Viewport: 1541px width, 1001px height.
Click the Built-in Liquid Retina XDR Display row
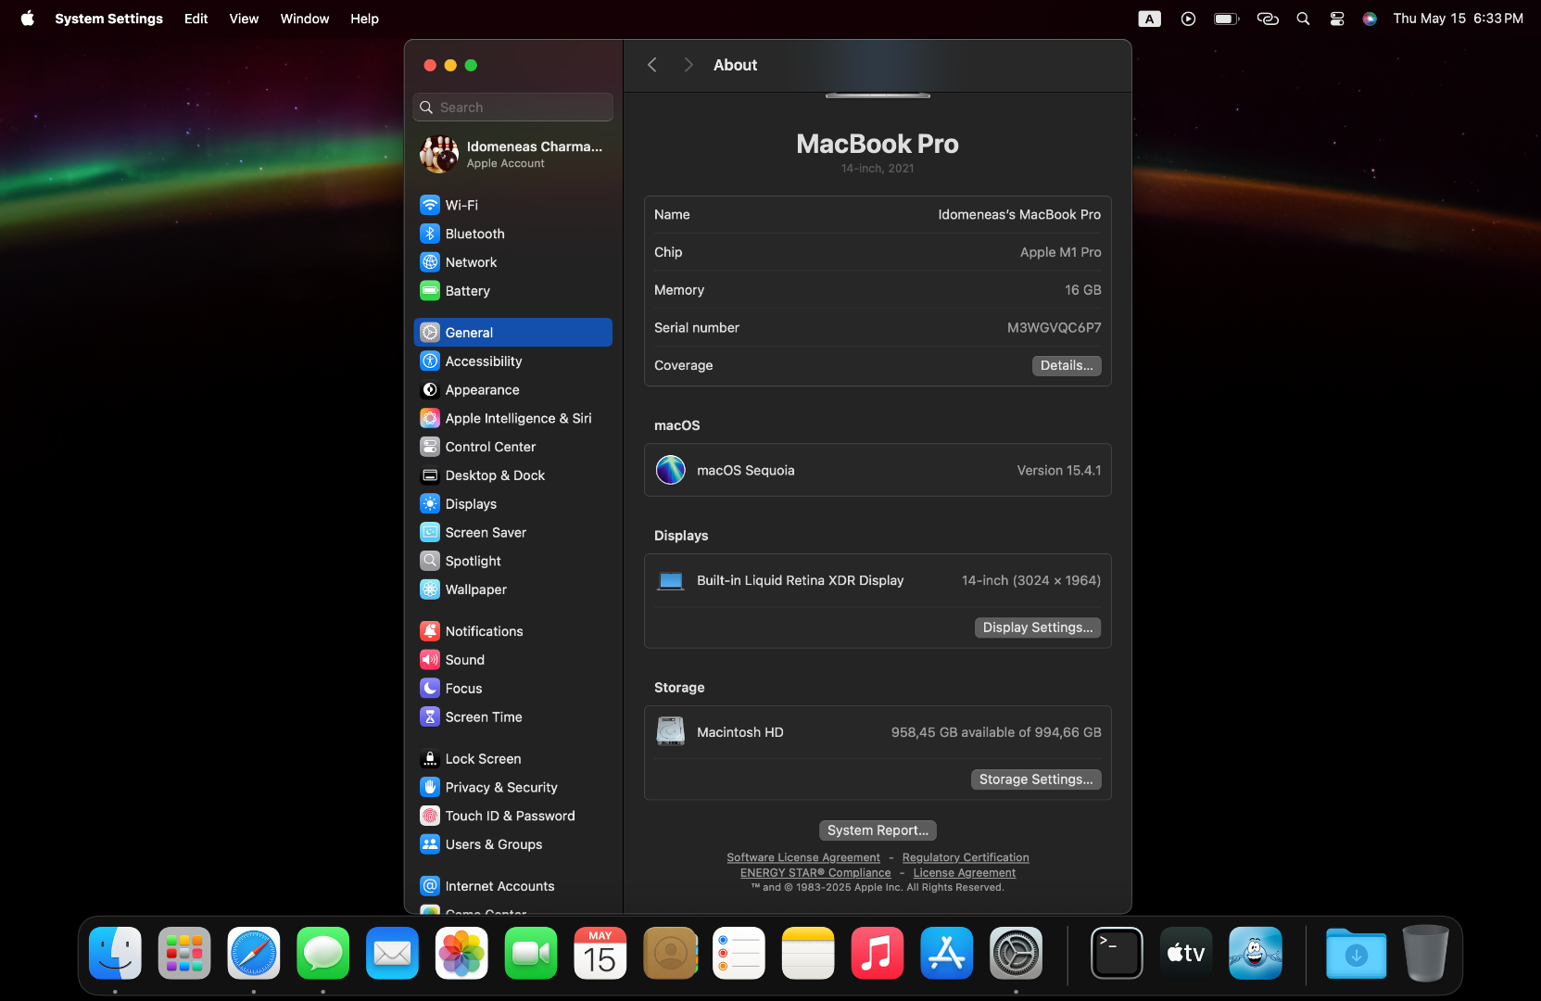[878, 580]
